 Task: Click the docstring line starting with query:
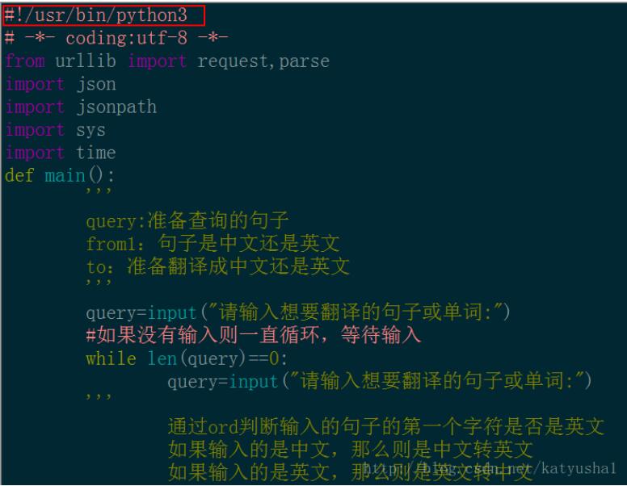click(x=187, y=220)
